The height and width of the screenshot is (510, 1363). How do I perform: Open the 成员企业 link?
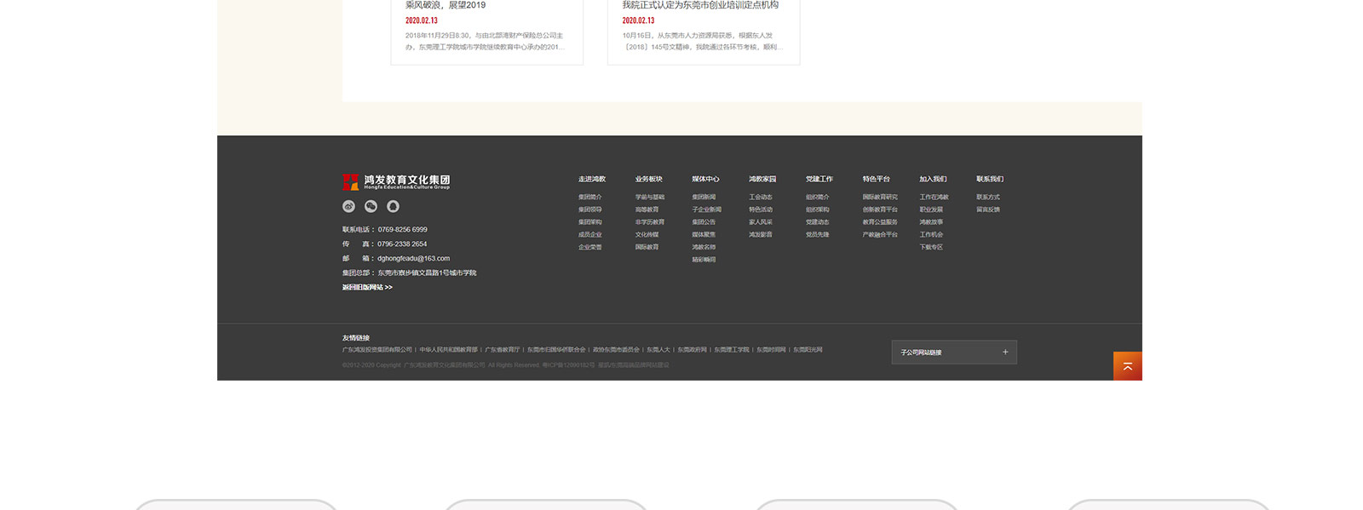pyautogui.click(x=590, y=235)
